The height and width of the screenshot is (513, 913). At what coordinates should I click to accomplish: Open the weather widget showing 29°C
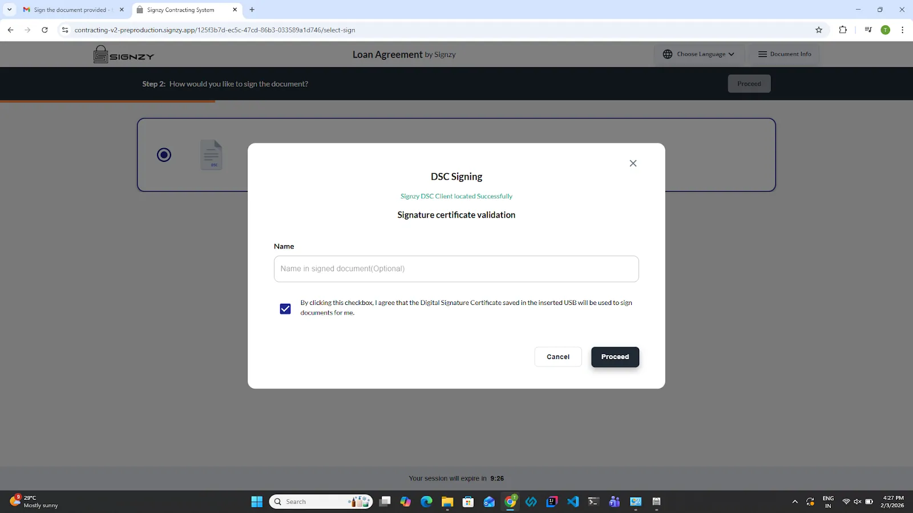point(34,502)
